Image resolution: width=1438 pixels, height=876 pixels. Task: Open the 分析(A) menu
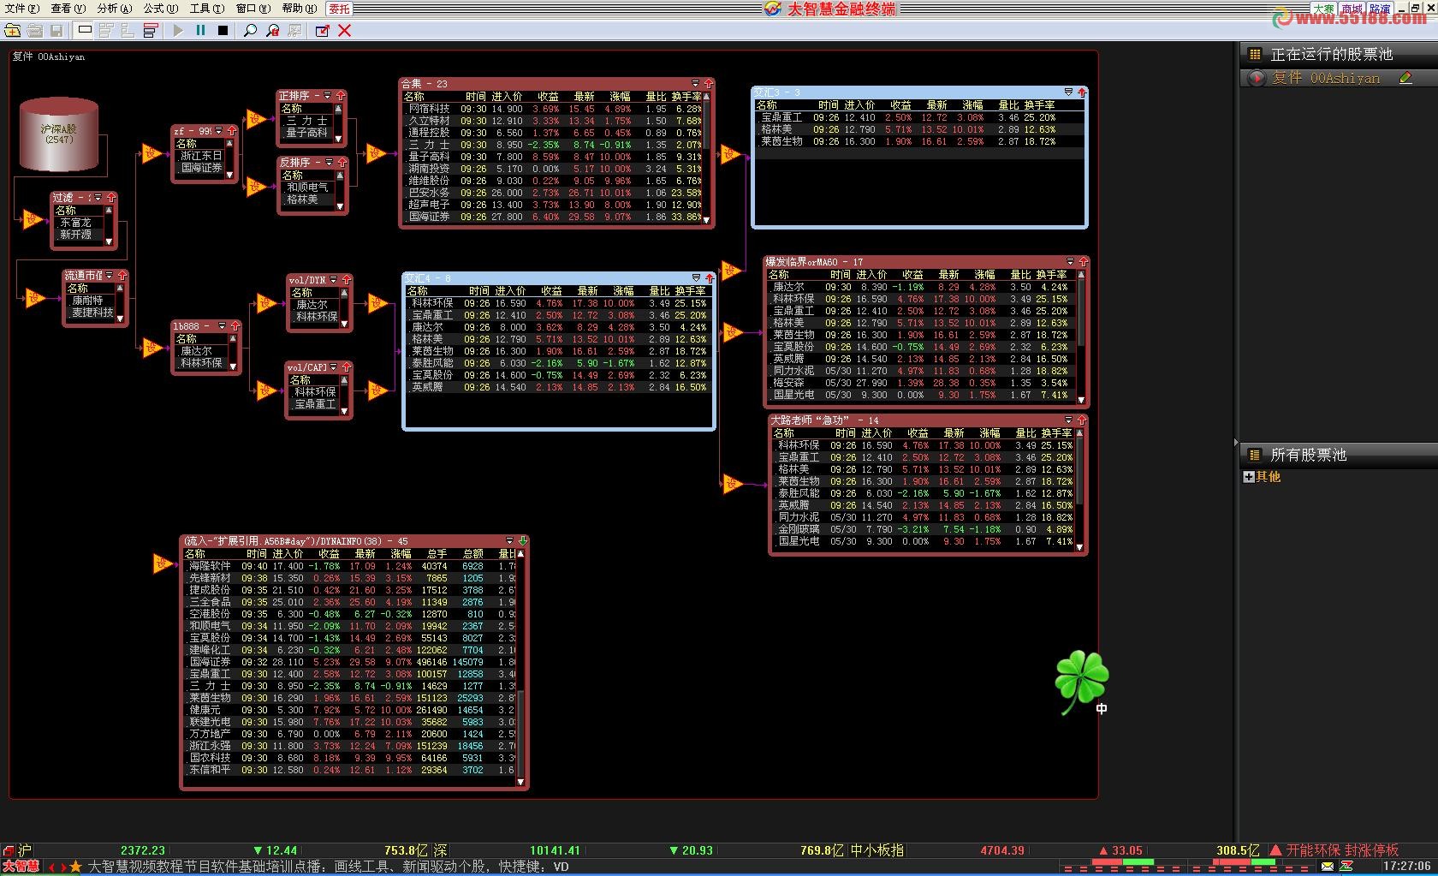point(114,8)
